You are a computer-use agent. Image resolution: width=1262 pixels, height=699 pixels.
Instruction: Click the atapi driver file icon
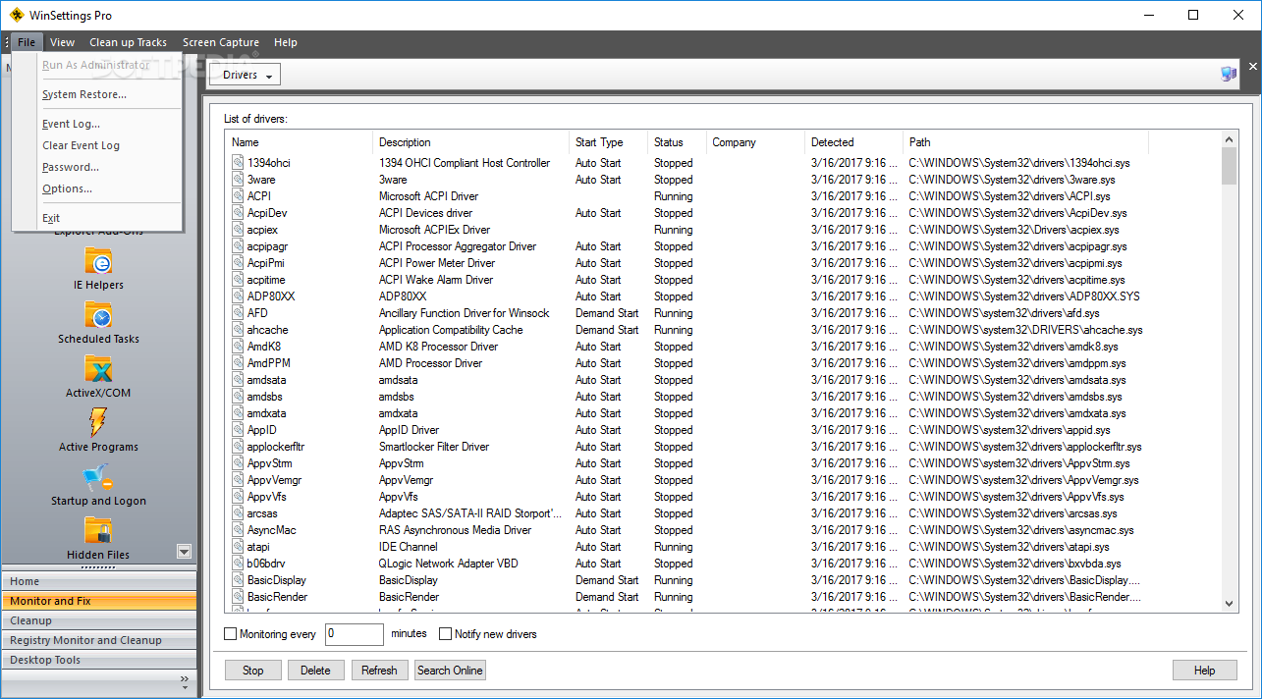point(238,547)
